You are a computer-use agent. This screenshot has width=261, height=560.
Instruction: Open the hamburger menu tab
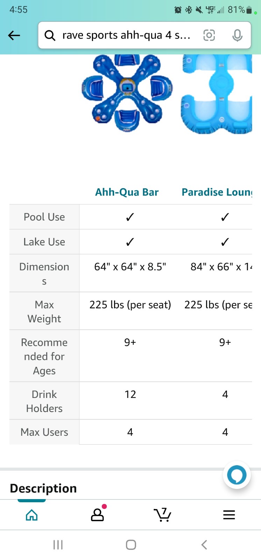[229, 515]
